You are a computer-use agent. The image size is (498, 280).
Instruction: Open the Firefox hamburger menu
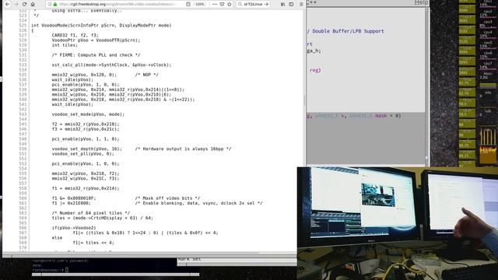pyautogui.click(x=301, y=4)
